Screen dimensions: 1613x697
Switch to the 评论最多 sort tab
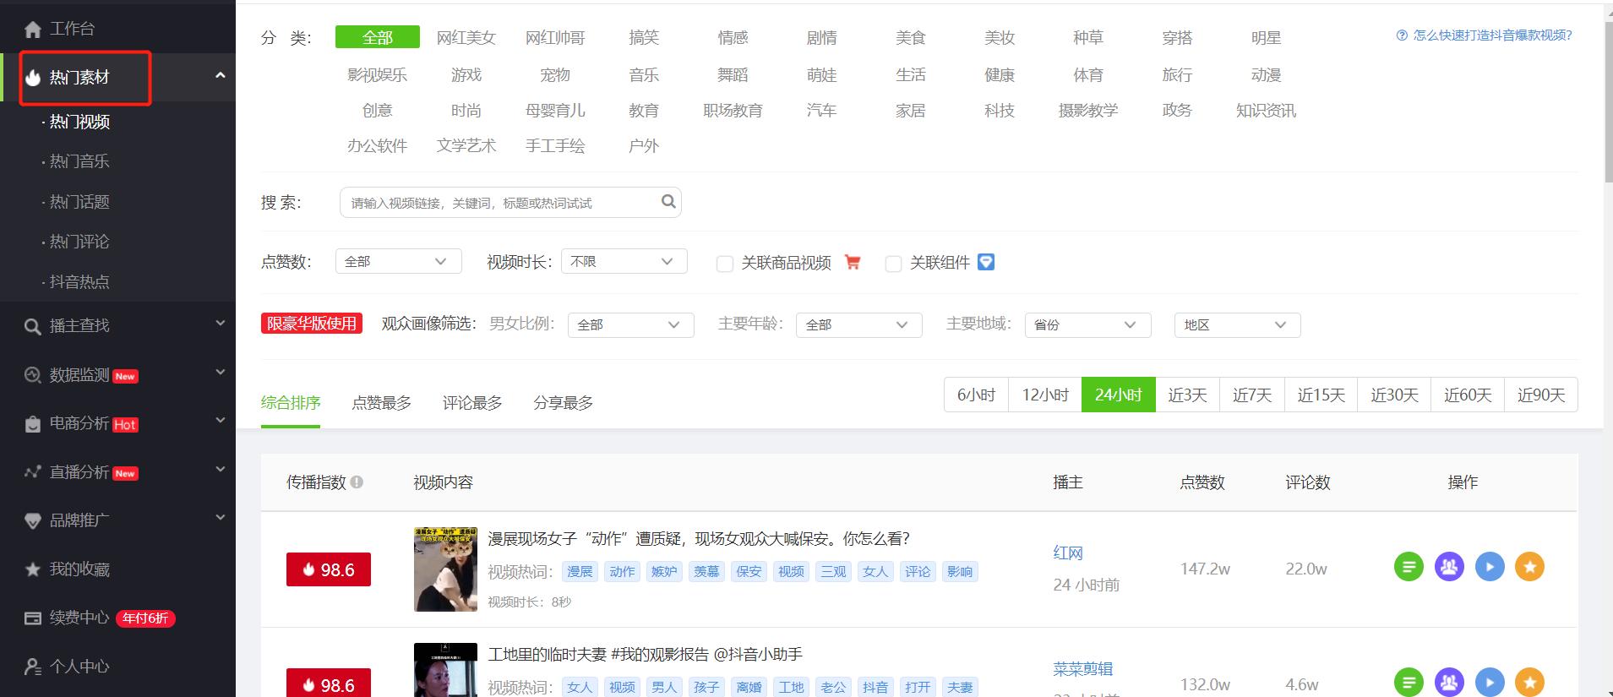pos(472,403)
